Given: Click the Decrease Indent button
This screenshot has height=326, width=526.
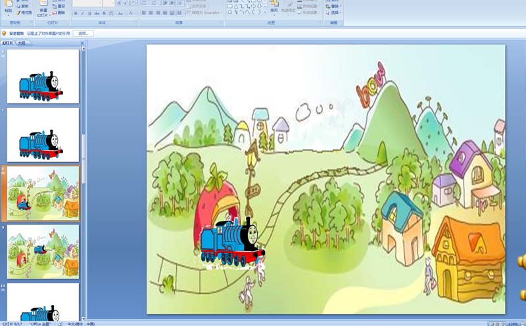Looking at the screenshot, I should click(x=165, y=3).
